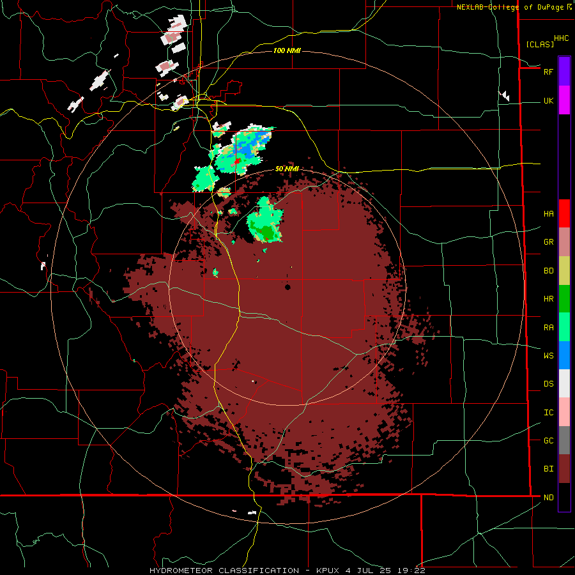575x575 pixels.
Task: Click the RA legend label
Action: pos(548,327)
